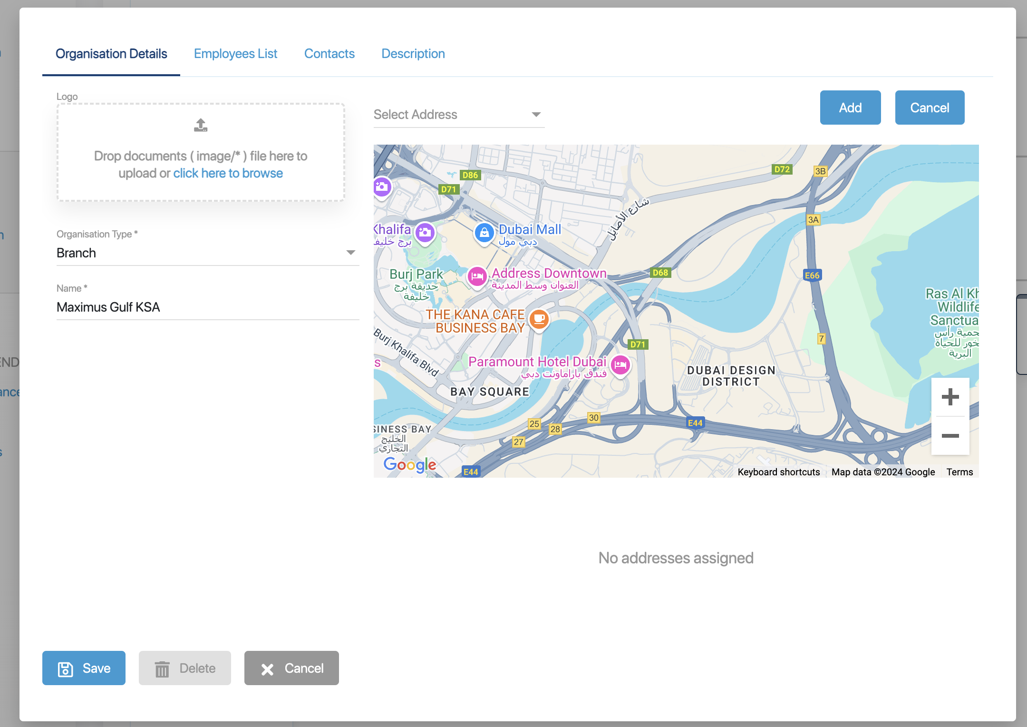Click the greyed-out Delete button
Screen dimensions: 1027x727
coord(185,668)
